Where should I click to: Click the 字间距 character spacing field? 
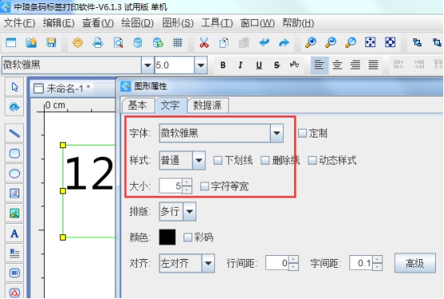click(x=361, y=263)
